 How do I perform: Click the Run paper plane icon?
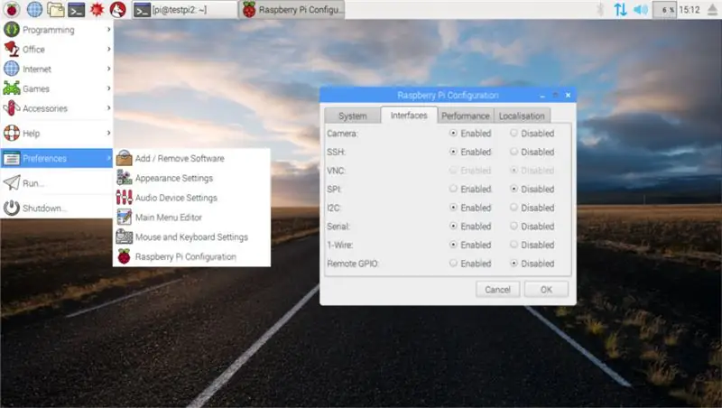pos(12,183)
